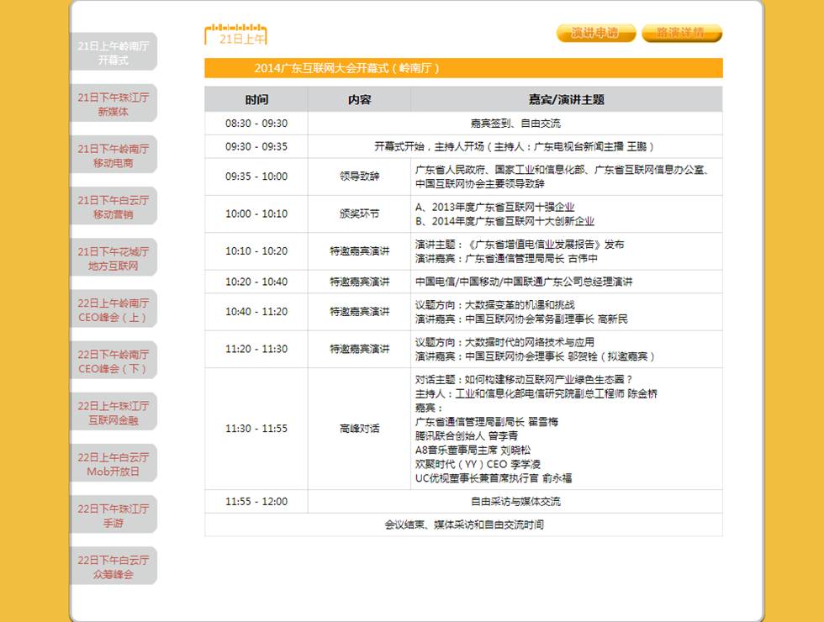824x622 pixels.
Task: Open 22日下午白云厅 众筹峰会 tab
Action: coord(114,567)
